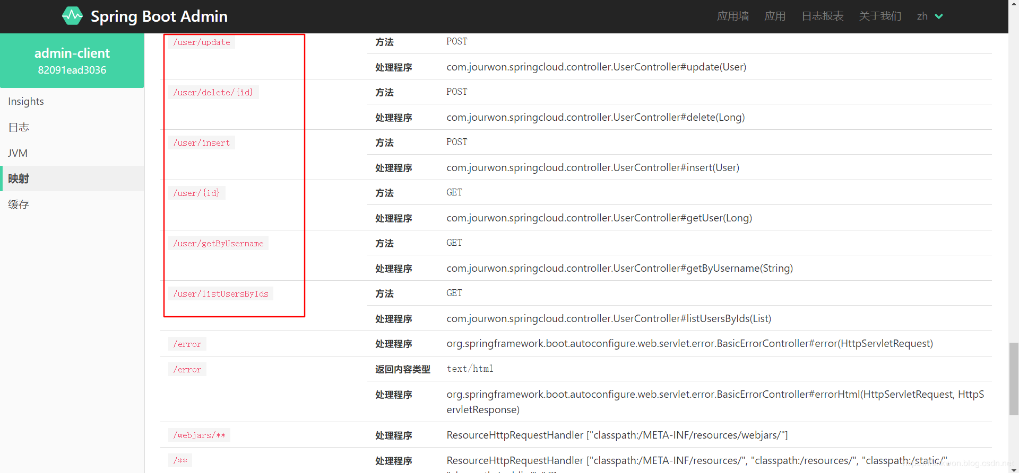Open the 应用墙 navigation item

[732, 16]
